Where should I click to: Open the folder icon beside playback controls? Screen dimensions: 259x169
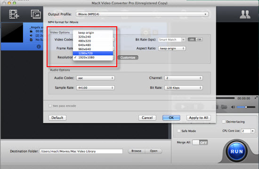(x=224, y=107)
